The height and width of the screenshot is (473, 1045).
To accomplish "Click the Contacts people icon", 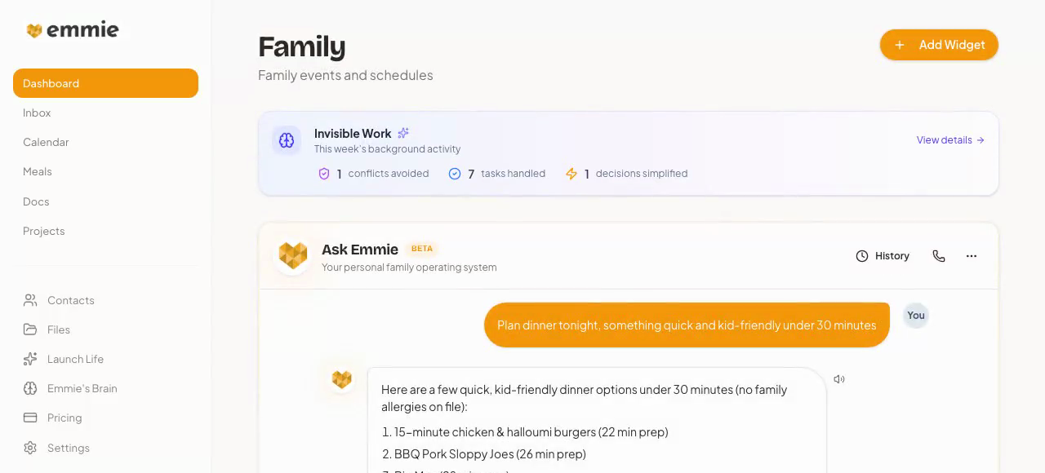I will click(x=31, y=300).
